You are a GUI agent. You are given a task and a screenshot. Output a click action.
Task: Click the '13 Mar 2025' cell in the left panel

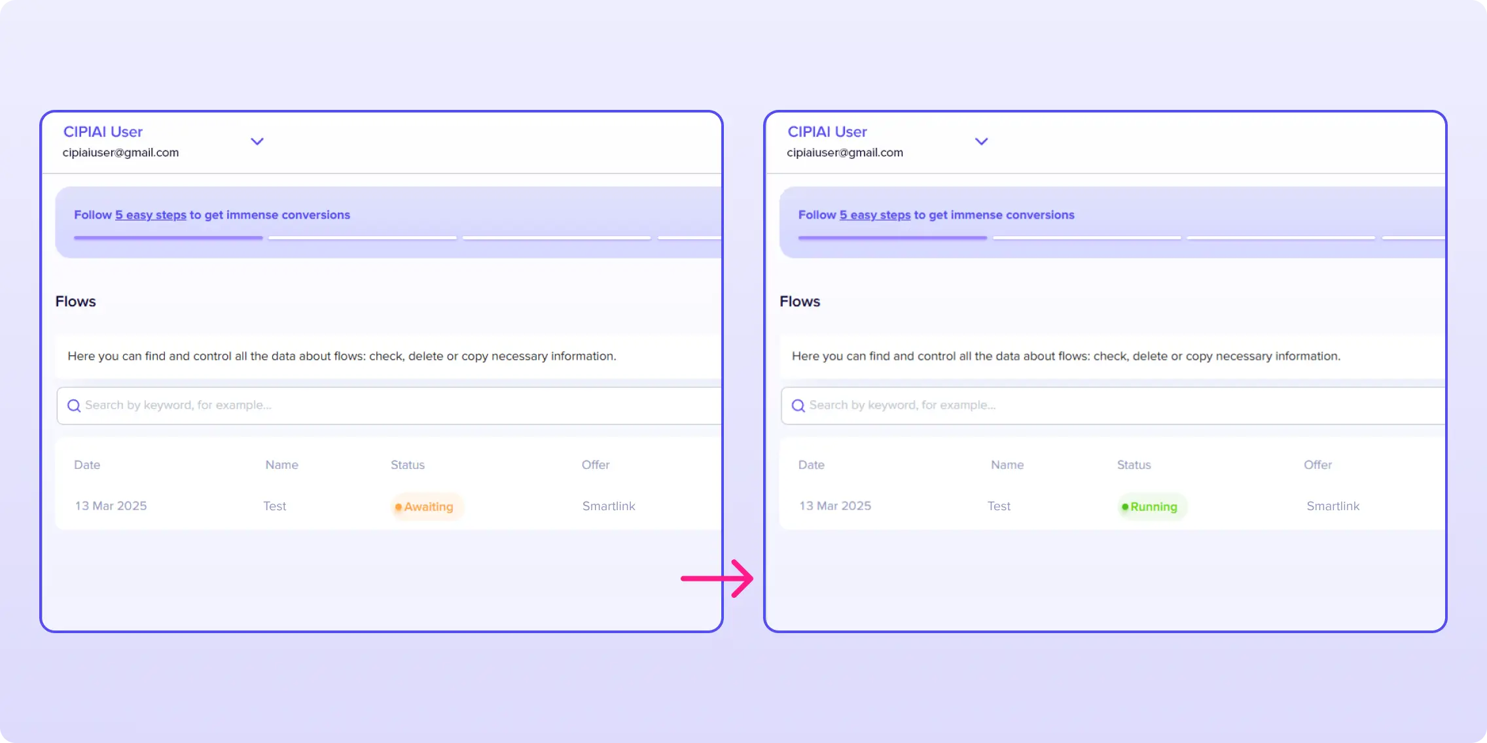(111, 506)
